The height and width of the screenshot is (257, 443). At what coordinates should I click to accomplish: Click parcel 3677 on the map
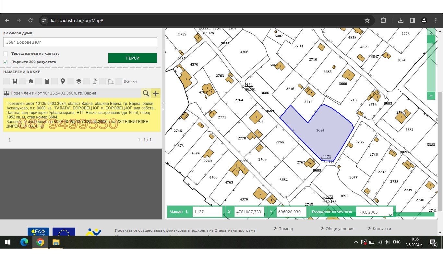click(x=353, y=177)
